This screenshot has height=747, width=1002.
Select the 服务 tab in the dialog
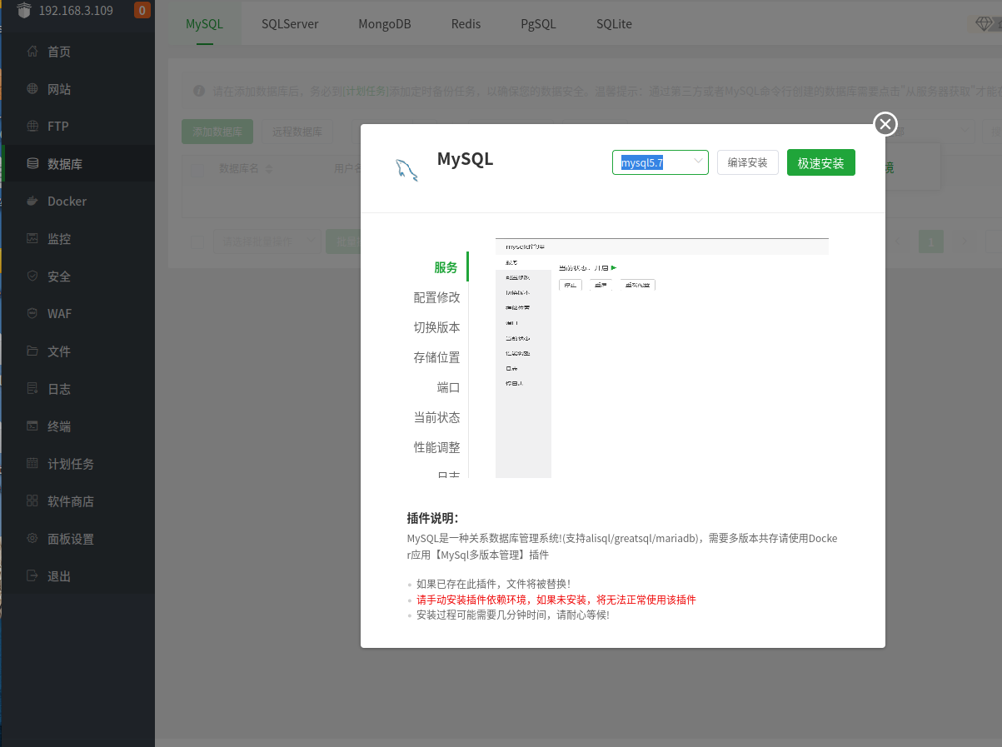446,267
